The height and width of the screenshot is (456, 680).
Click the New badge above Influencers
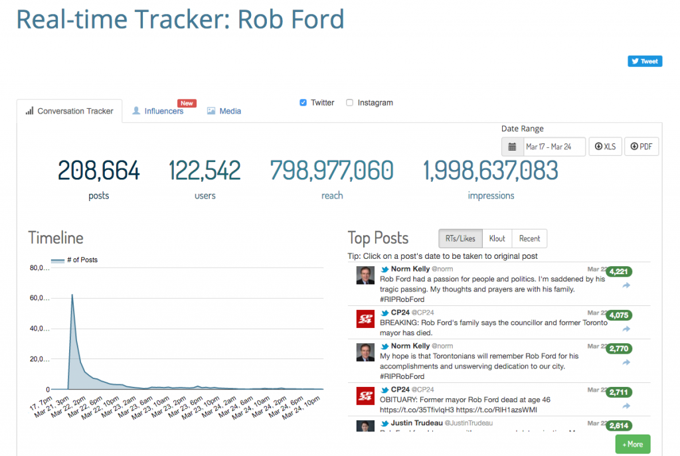click(x=187, y=103)
